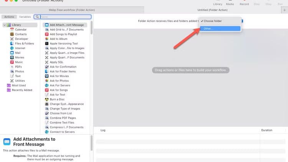This screenshot has width=288, height=162.
Task: Click the actions list scrollbar
Action: (91, 28)
